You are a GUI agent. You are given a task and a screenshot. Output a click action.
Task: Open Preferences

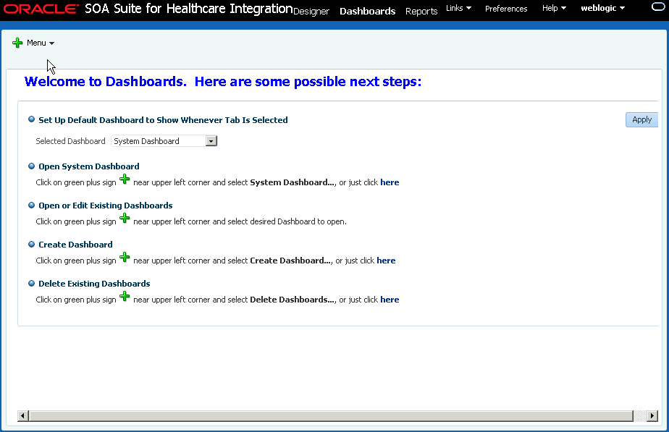[506, 9]
